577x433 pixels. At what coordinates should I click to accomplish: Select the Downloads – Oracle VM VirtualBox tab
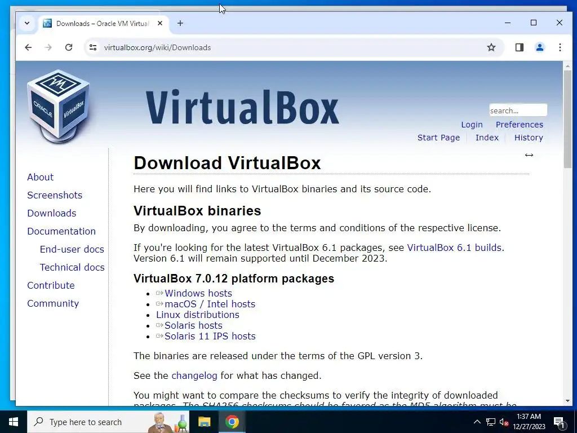tap(103, 23)
